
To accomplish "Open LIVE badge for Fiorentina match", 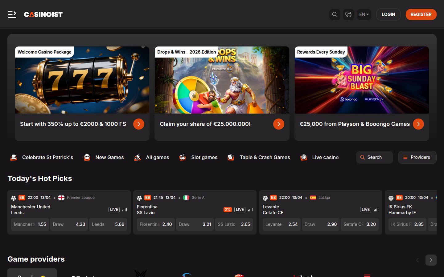I will coord(240,210).
